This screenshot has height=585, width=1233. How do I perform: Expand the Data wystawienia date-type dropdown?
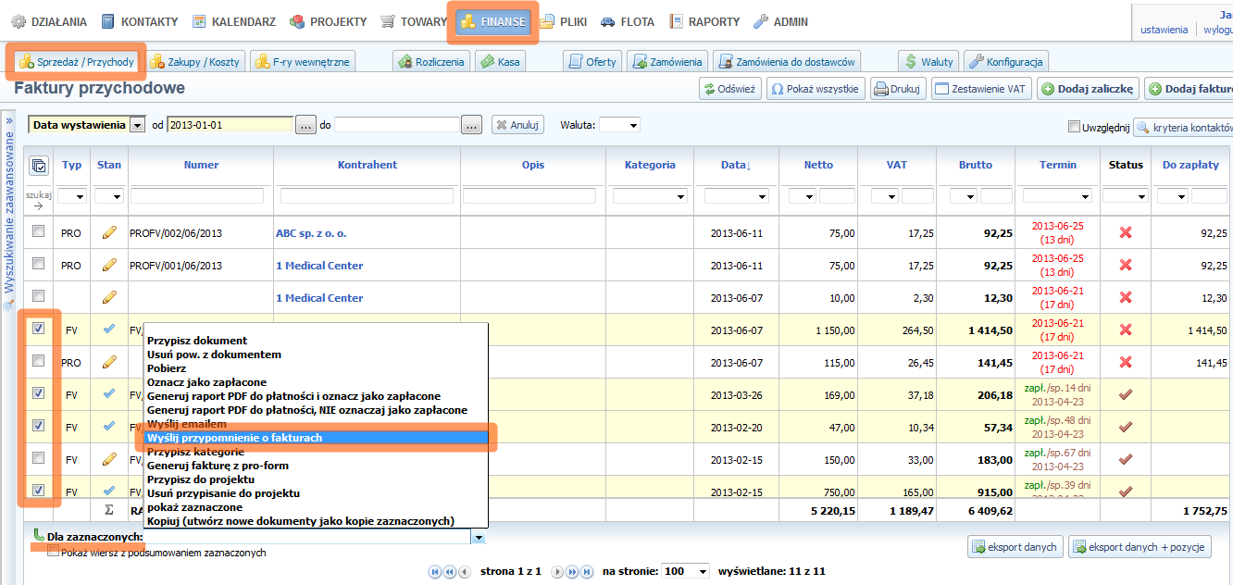click(137, 125)
